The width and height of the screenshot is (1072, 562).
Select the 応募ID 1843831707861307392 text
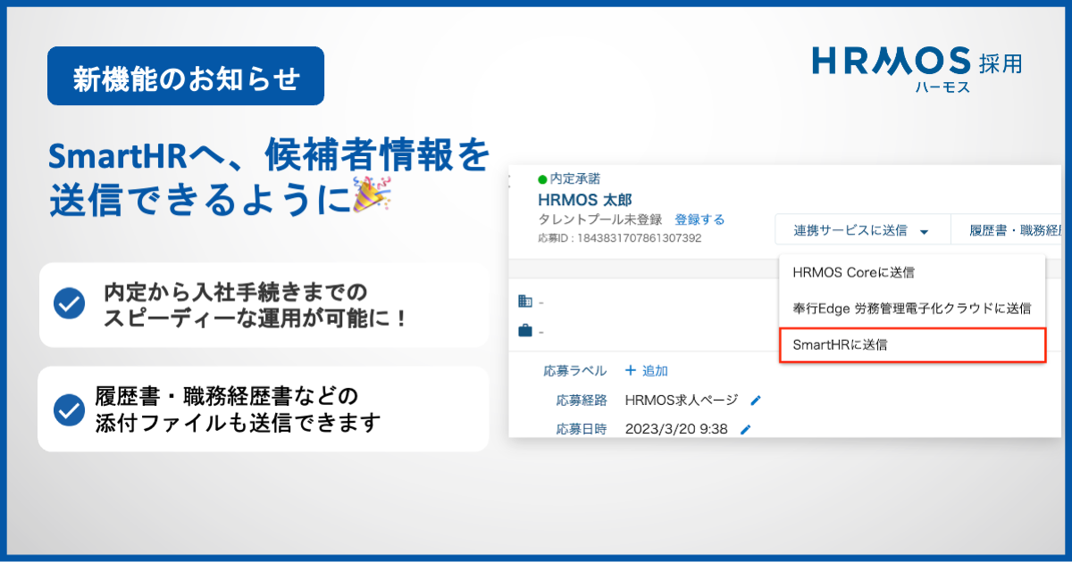click(619, 238)
